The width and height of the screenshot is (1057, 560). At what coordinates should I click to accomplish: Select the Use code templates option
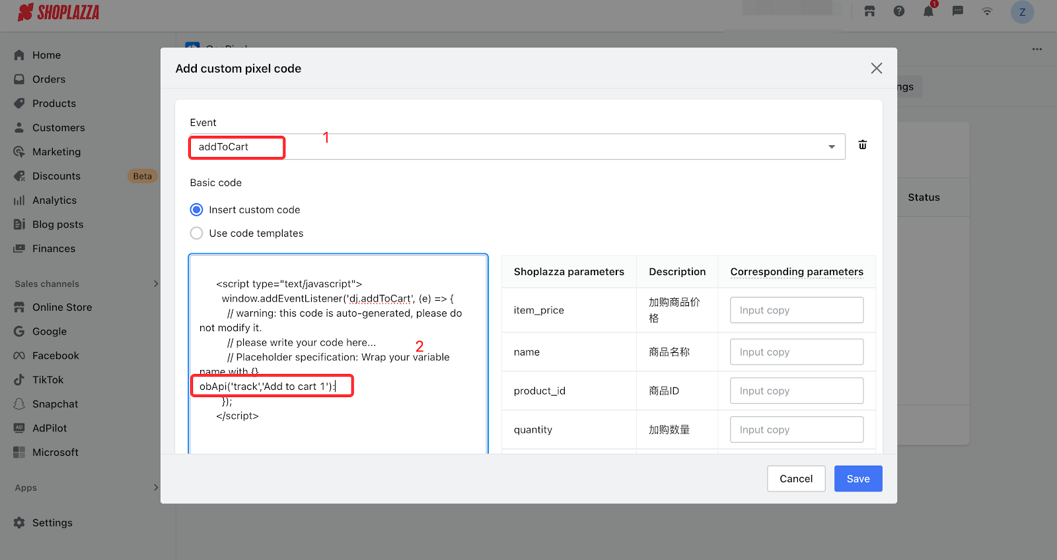pyautogui.click(x=196, y=233)
